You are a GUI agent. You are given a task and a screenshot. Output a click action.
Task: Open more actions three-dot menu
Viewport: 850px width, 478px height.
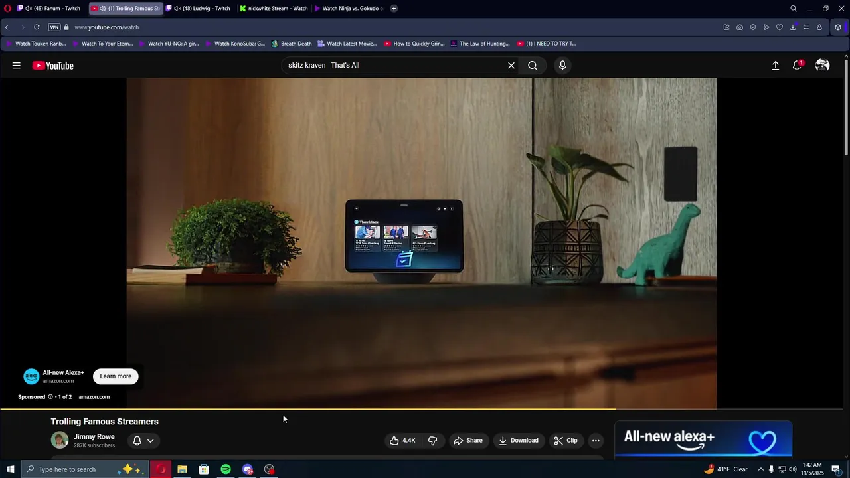(596, 441)
